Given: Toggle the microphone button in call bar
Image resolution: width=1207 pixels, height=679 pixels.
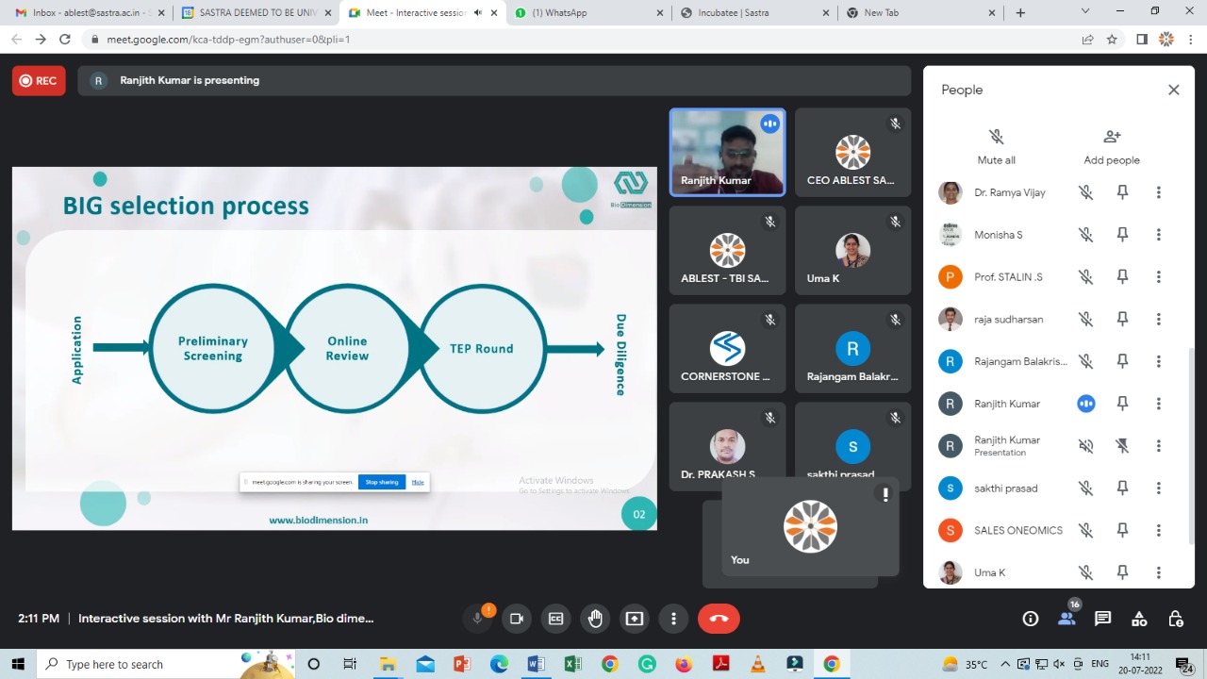Looking at the screenshot, I should (478, 619).
